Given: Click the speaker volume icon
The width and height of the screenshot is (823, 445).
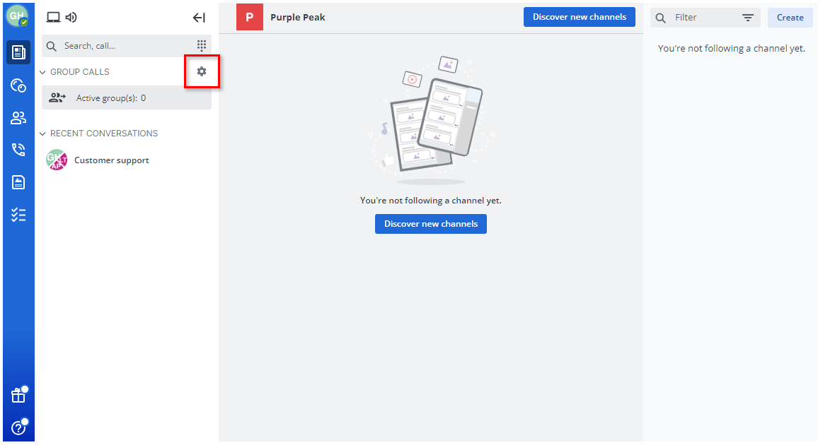Looking at the screenshot, I should [71, 18].
